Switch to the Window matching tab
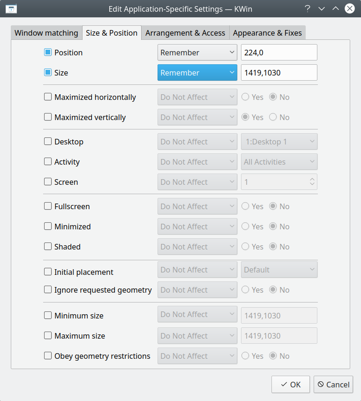Viewport: 361px width, 401px height. click(x=45, y=33)
